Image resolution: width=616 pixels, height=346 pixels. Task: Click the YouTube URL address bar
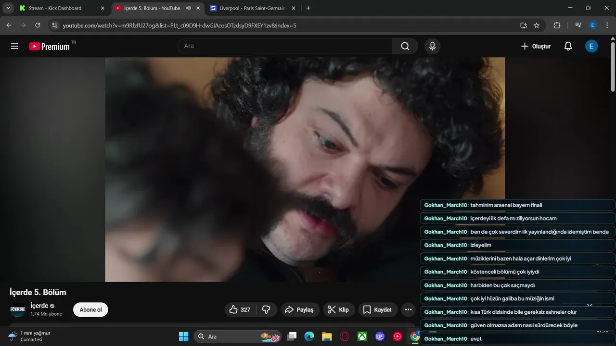(179, 25)
